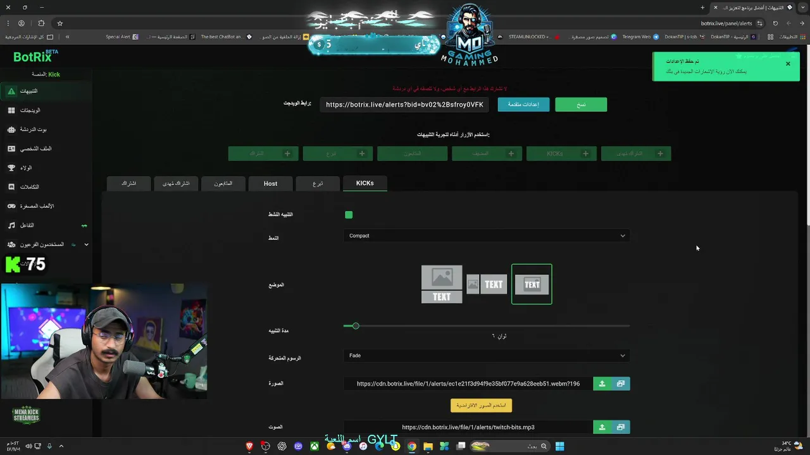Click the BotRix BETA logo

pyautogui.click(x=35, y=57)
